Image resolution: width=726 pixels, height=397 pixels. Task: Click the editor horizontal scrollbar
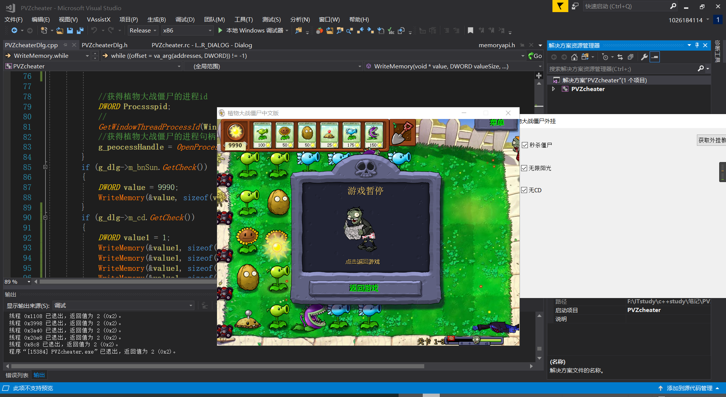[128, 281]
